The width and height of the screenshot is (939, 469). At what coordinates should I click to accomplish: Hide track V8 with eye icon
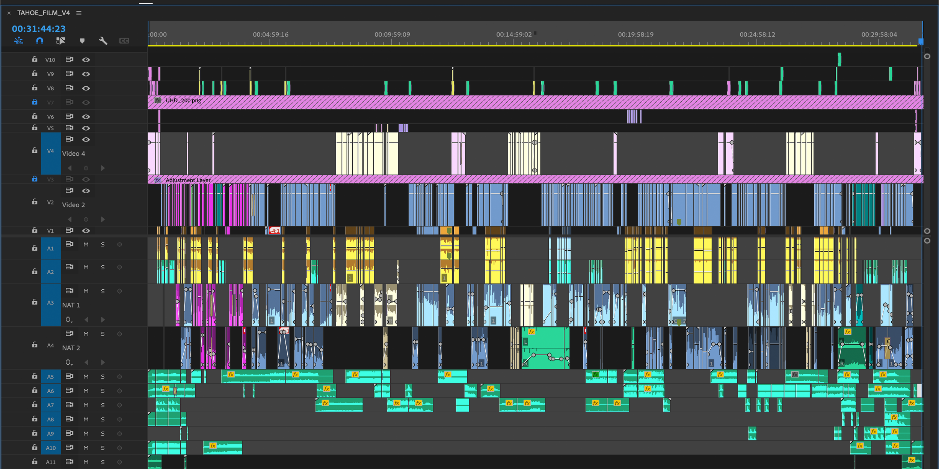(86, 88)
